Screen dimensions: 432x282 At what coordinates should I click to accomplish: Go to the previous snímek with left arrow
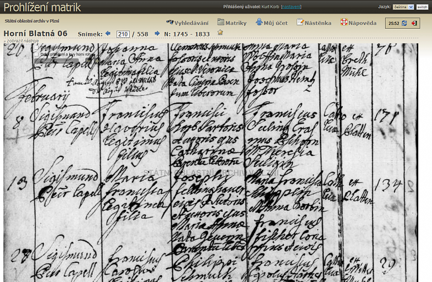[x=108, y=34]
